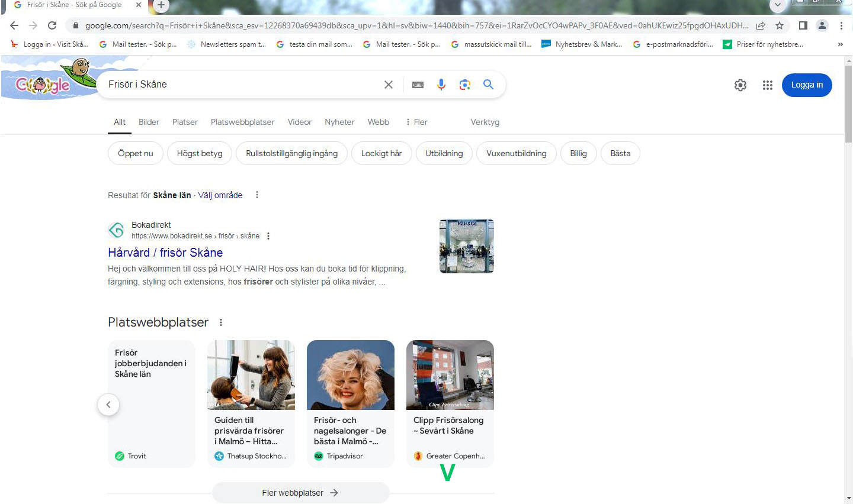Screen dimensions: 853x504
Task: Open the Priser för nyhetsbre... bookmark
Action: pos(764,44)
